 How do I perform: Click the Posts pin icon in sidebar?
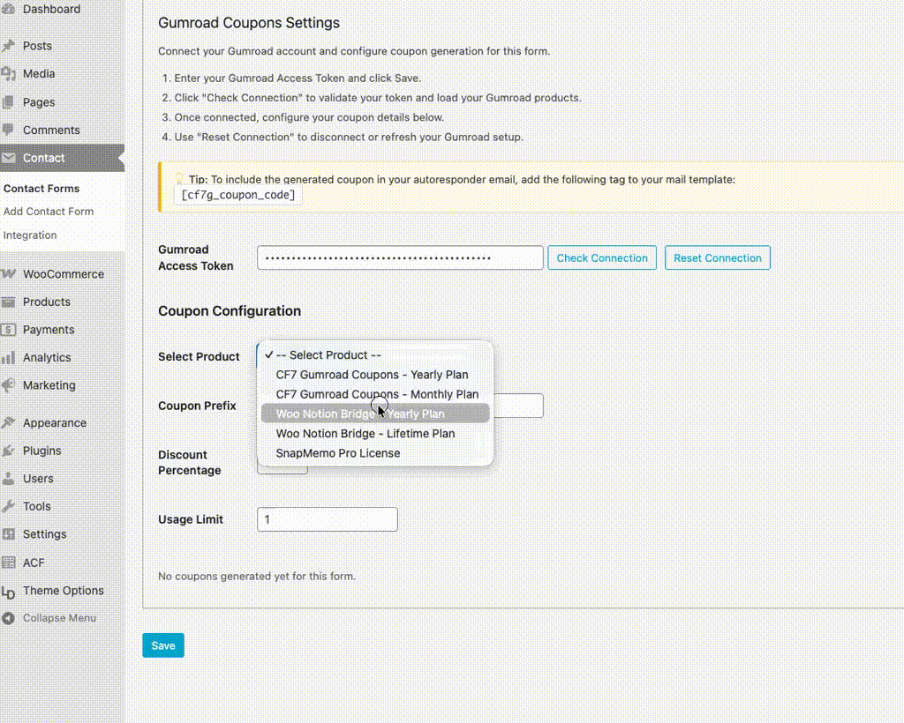tap(11, 45)
